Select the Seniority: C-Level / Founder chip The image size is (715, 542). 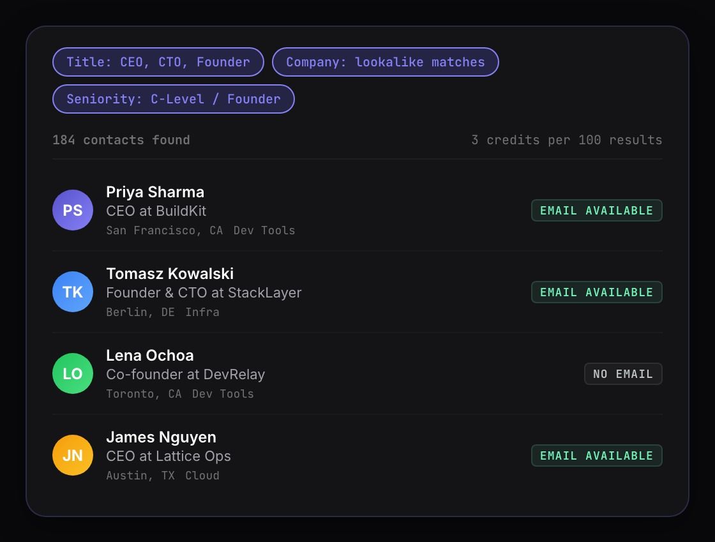pos(173,99)
